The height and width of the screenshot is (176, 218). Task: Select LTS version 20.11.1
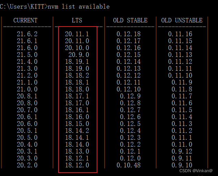[x=77, y=34]
